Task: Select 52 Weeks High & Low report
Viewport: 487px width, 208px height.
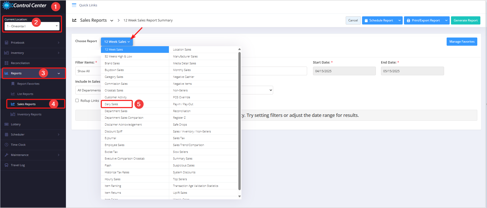Action: [135, 56]
